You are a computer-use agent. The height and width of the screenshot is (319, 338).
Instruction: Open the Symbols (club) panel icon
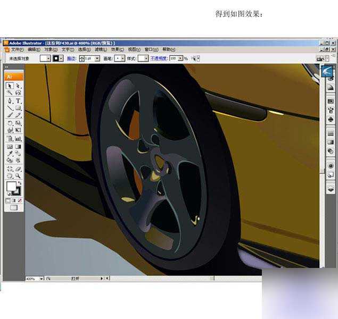pos(331,119)
